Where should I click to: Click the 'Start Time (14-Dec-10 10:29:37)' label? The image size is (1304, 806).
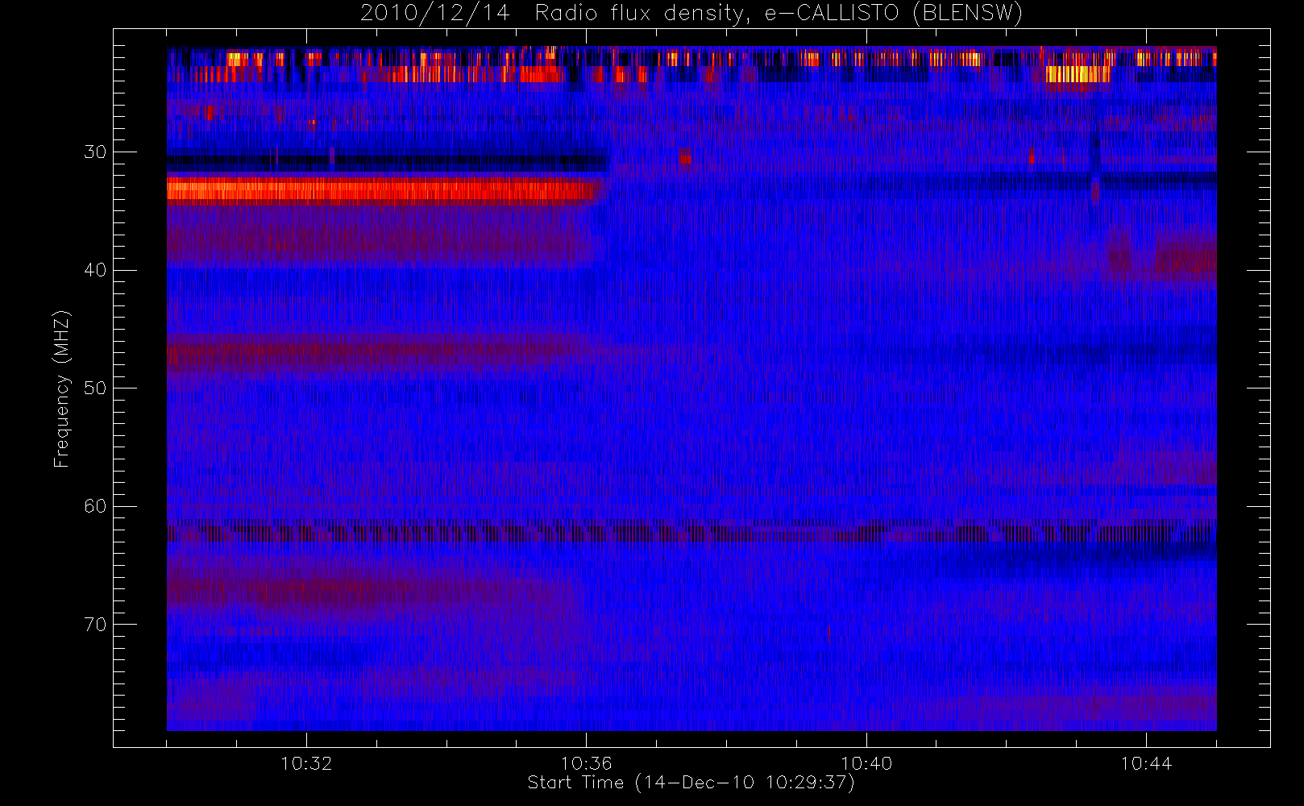[691, 783]
